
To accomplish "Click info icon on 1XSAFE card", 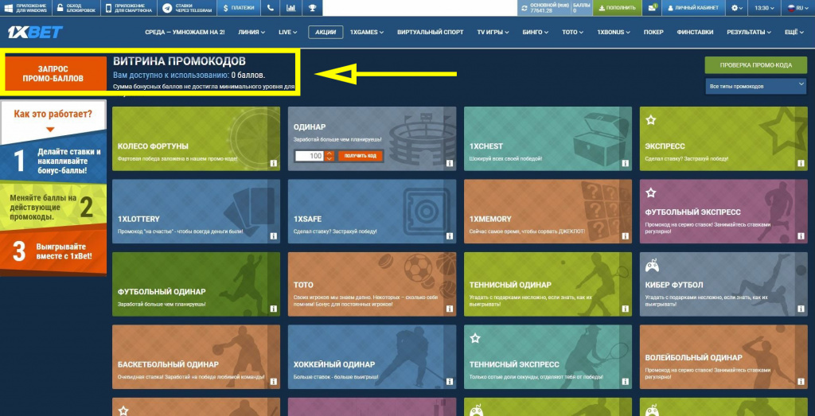I will (449, 236).
